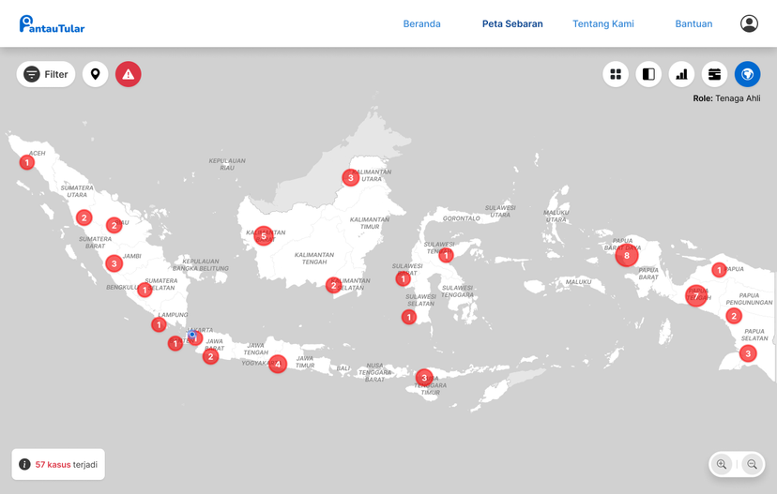777x494 pixels.
Task: Zoom out on the map
Action: 752,464
